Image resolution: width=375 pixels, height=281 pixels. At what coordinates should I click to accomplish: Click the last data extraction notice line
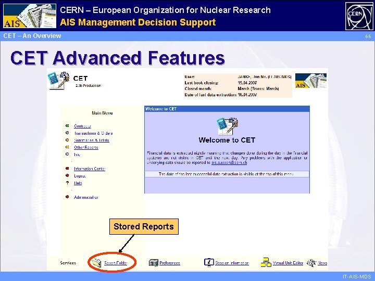pyautogui.click(x=227, y=174)
